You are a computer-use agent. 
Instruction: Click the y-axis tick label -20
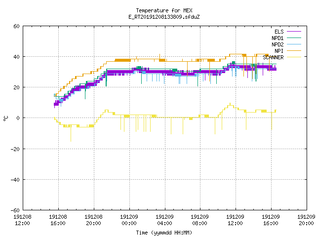click(15, 149)
